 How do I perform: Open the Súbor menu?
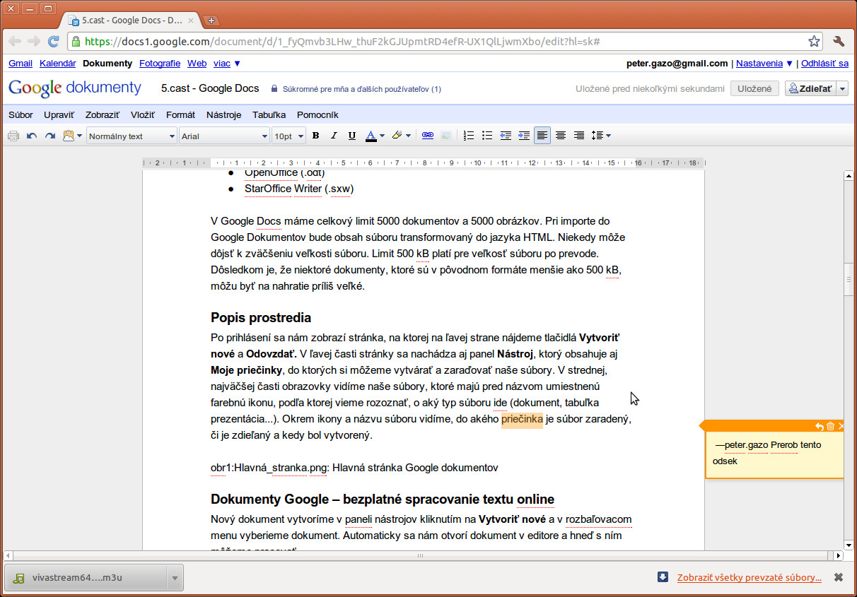click(x=21, y=114)
